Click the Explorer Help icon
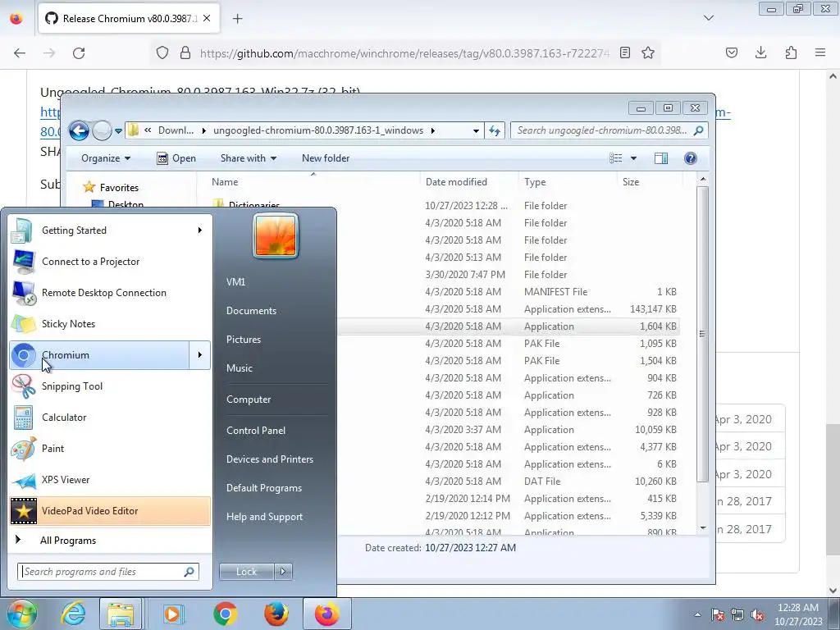This screenshot has width=840, height=630. pyautogui.click(x=691, y=158)
